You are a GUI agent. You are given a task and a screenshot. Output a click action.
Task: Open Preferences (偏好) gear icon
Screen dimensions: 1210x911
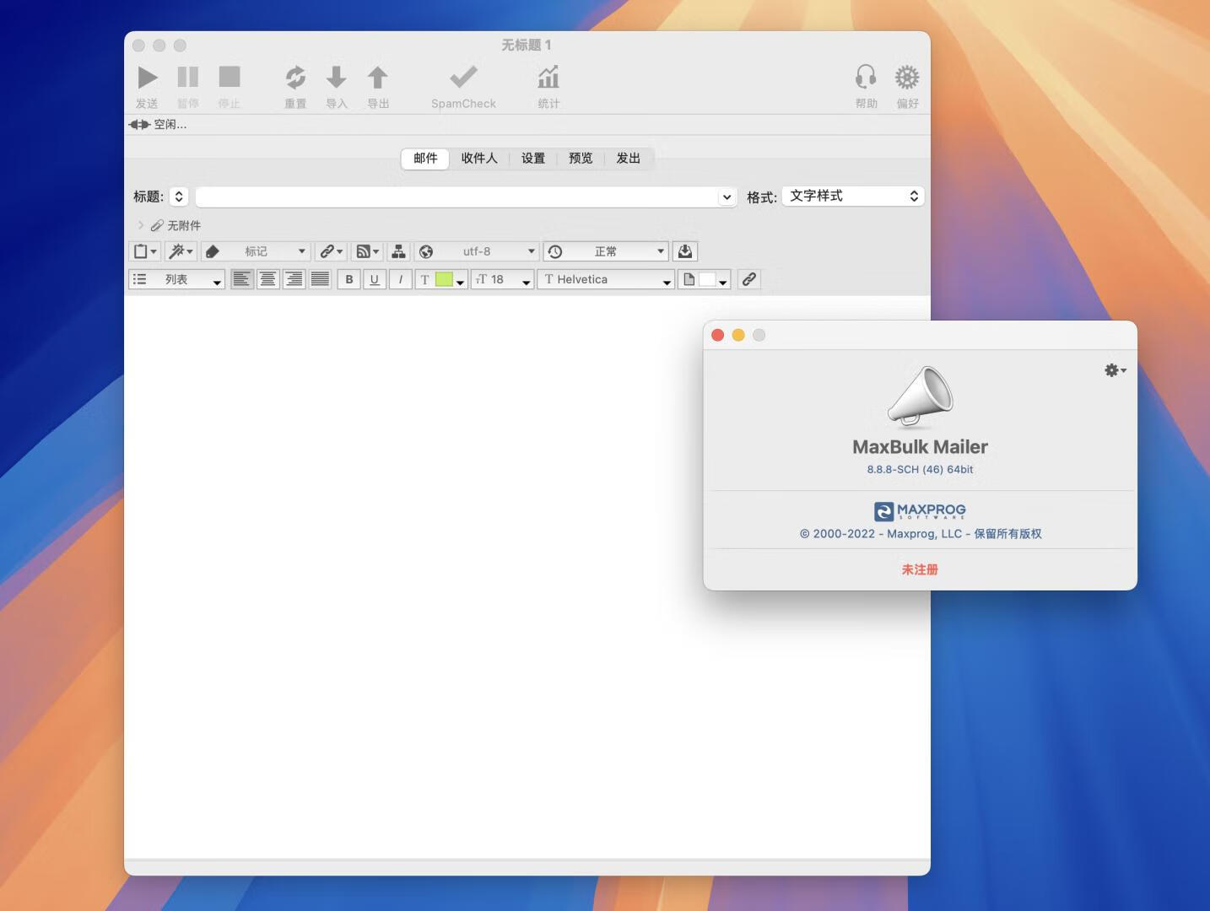coord(907,78)
